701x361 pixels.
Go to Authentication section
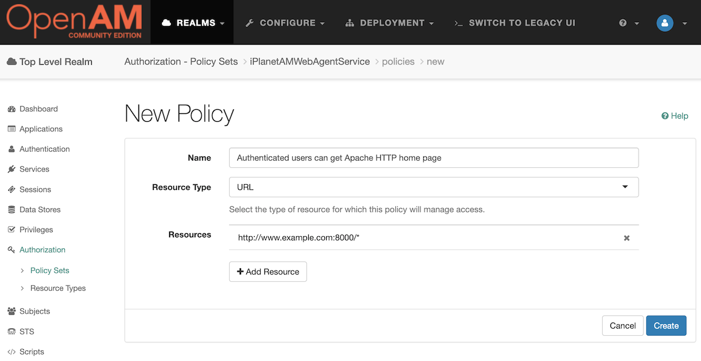[x=45, y=149]
